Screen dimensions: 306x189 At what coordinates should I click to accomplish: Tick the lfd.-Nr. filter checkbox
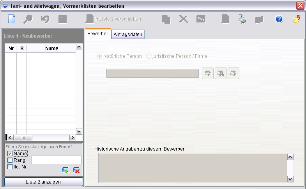pyautogui.click(x=10, y=167)
